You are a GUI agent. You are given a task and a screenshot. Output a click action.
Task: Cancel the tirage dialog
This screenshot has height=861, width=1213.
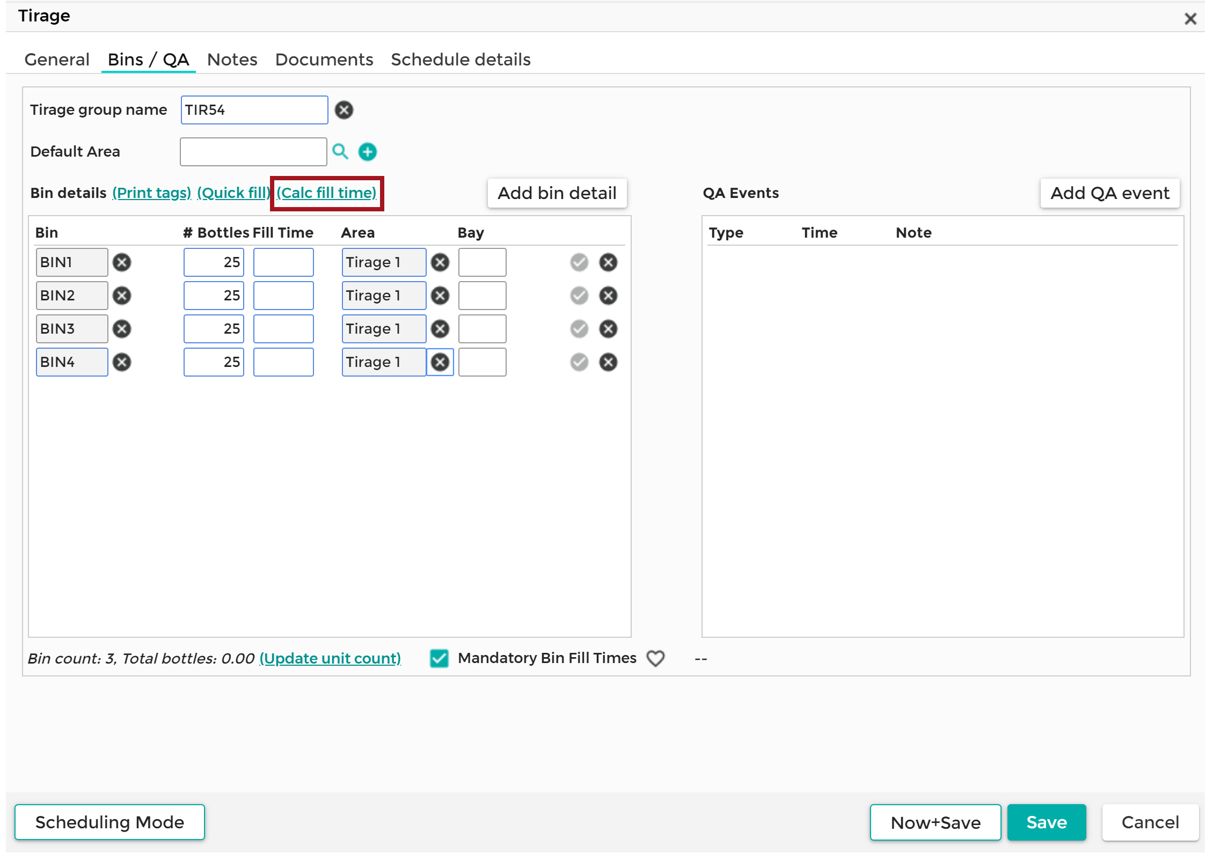pyautogui.click(x=1150, y=822)
